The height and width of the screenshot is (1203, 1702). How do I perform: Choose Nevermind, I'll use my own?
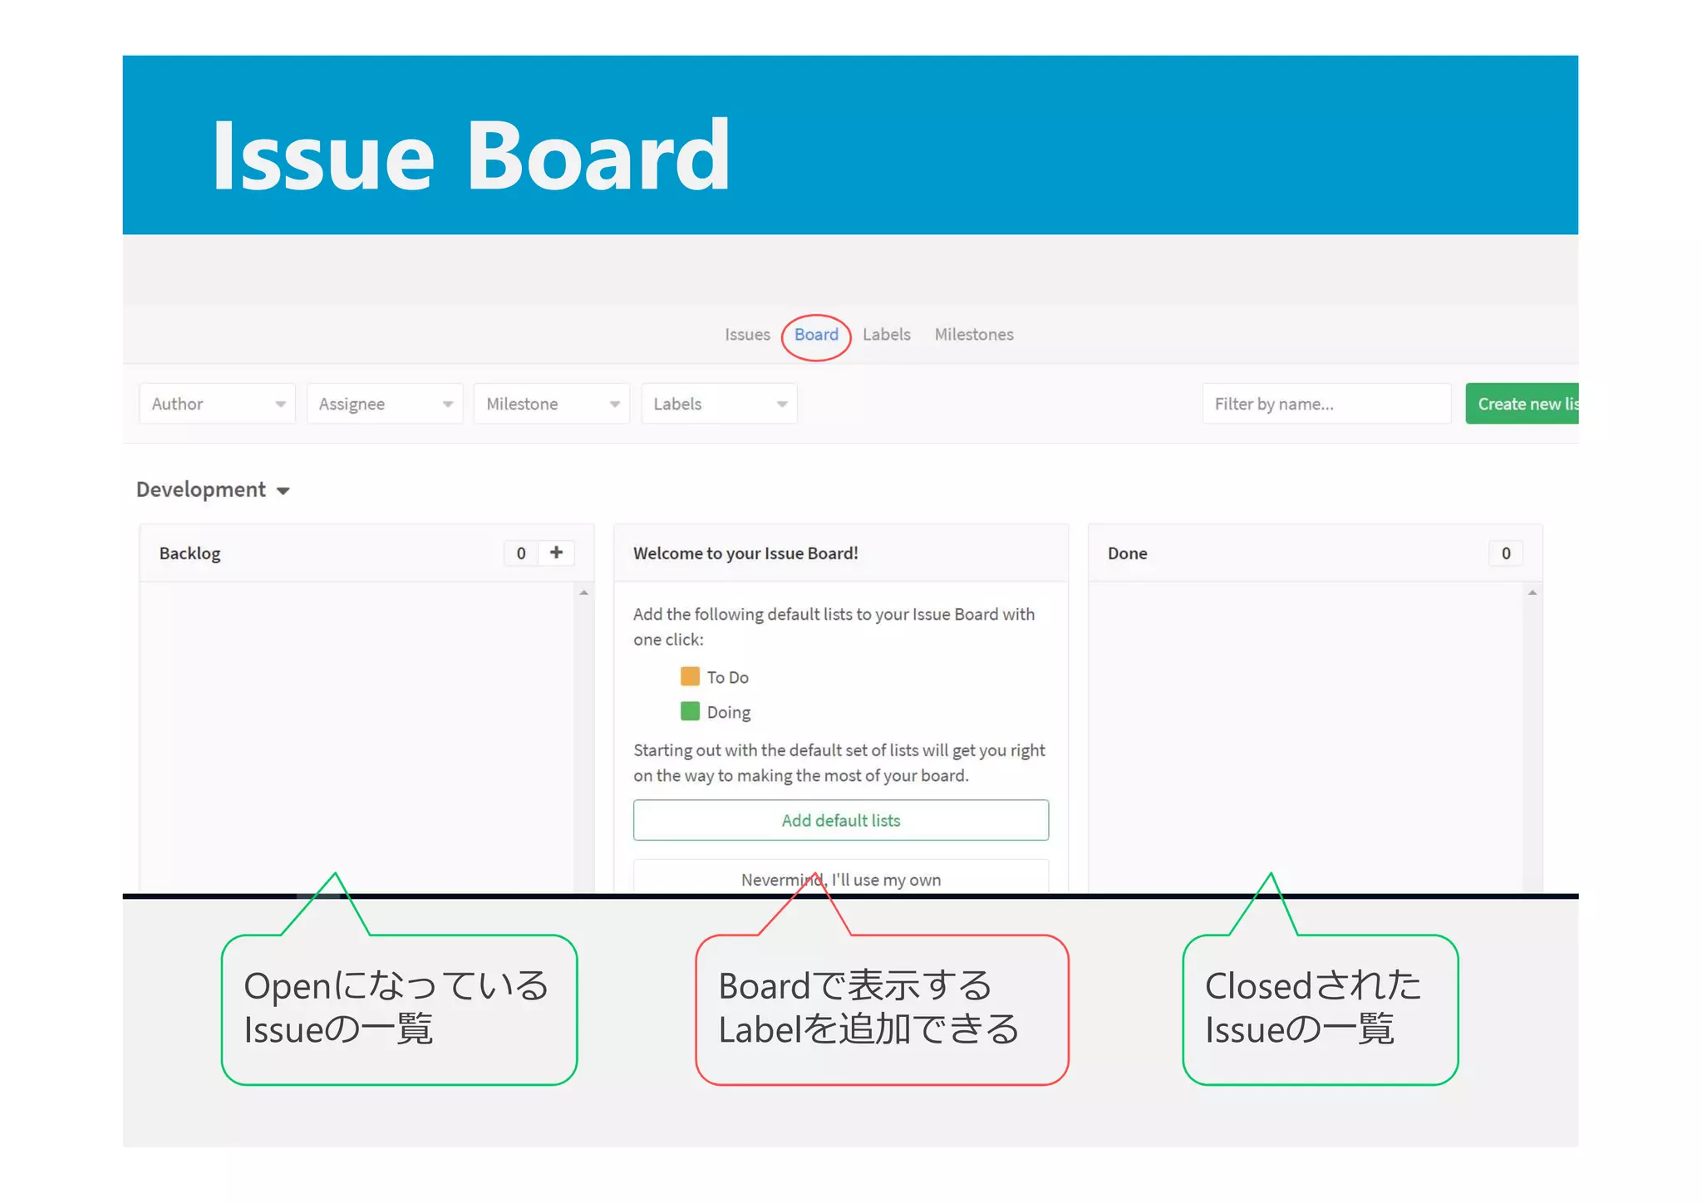click(x=841, y=877)
